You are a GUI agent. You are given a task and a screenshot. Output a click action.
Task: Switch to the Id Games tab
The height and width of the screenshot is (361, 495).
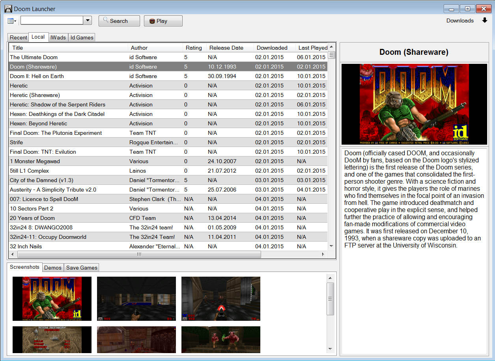coord(82,37)
